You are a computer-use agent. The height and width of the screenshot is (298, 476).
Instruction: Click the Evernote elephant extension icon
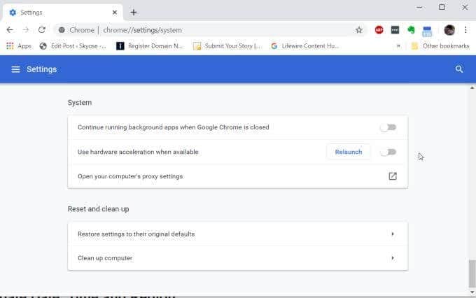coord(411,30)
